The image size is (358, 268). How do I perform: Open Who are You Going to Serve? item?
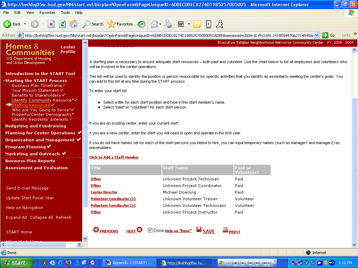click(x=42, y=110)
